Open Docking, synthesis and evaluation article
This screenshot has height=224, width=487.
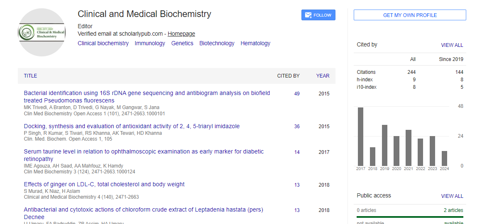(x=132, y=126)
